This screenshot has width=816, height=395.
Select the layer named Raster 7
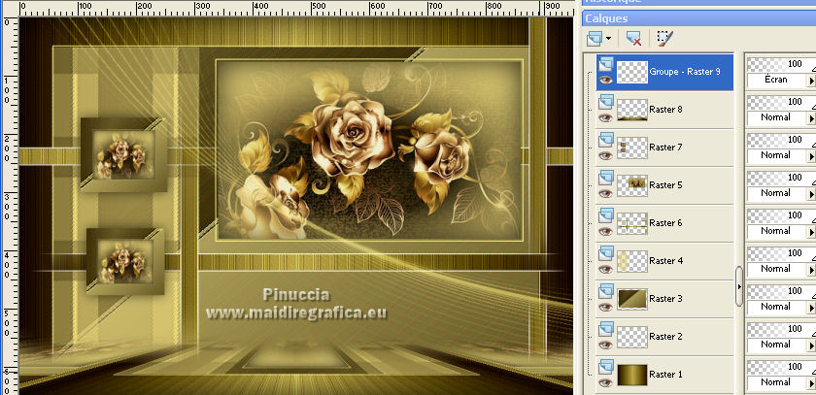coord(665,148)
